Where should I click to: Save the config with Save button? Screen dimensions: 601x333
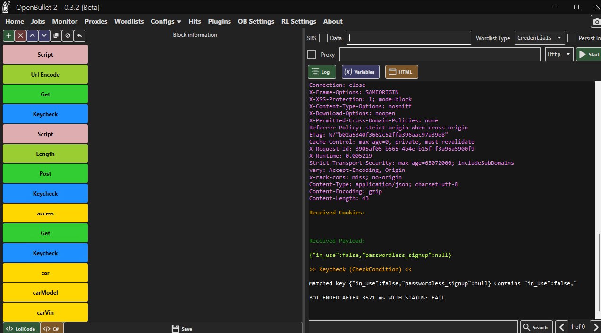point(182,328)
